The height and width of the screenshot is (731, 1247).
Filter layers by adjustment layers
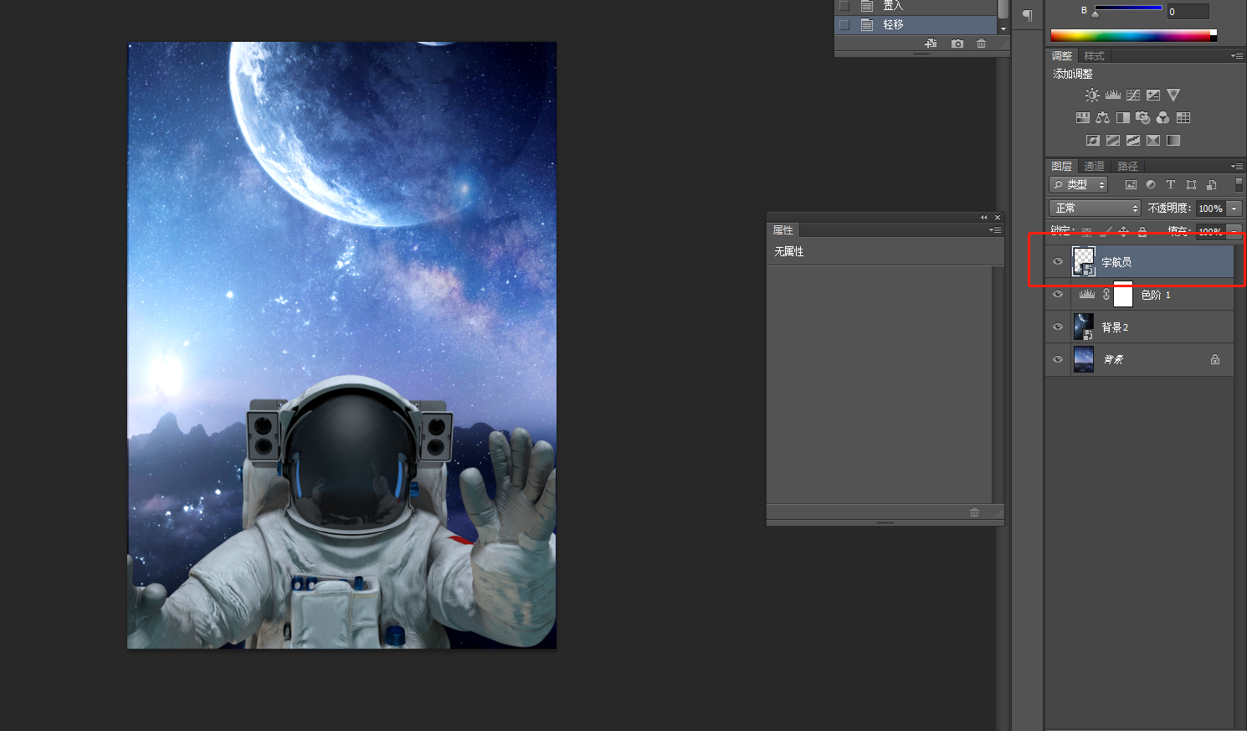point(1151,185)
